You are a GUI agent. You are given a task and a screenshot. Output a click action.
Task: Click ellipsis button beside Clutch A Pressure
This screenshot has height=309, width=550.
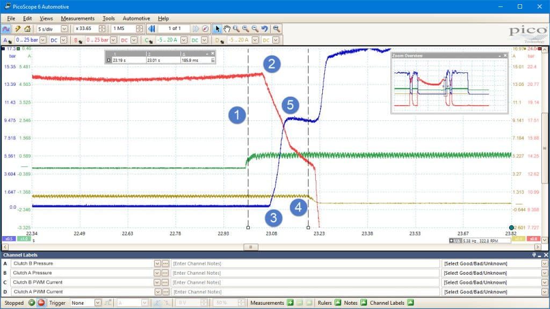coord(165,273)
